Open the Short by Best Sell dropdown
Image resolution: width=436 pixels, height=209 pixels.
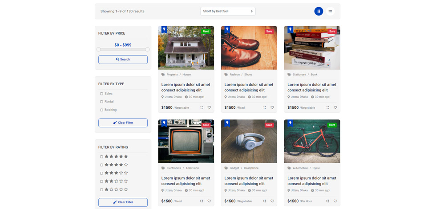point(228,11)
